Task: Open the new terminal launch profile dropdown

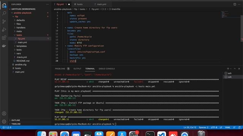Action: click(x=231, y=69)
